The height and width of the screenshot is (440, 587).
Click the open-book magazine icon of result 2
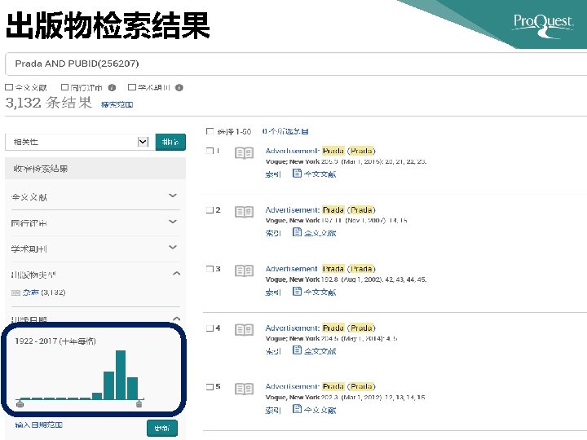[244, 212]
